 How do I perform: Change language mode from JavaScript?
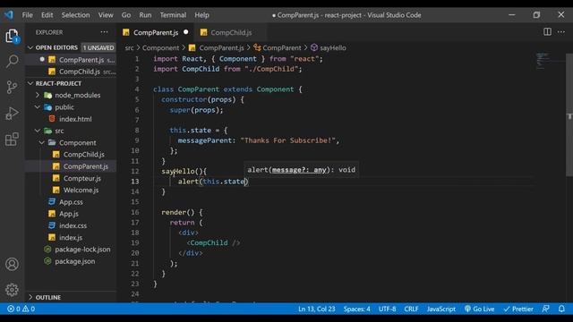[x=441, y=309]
